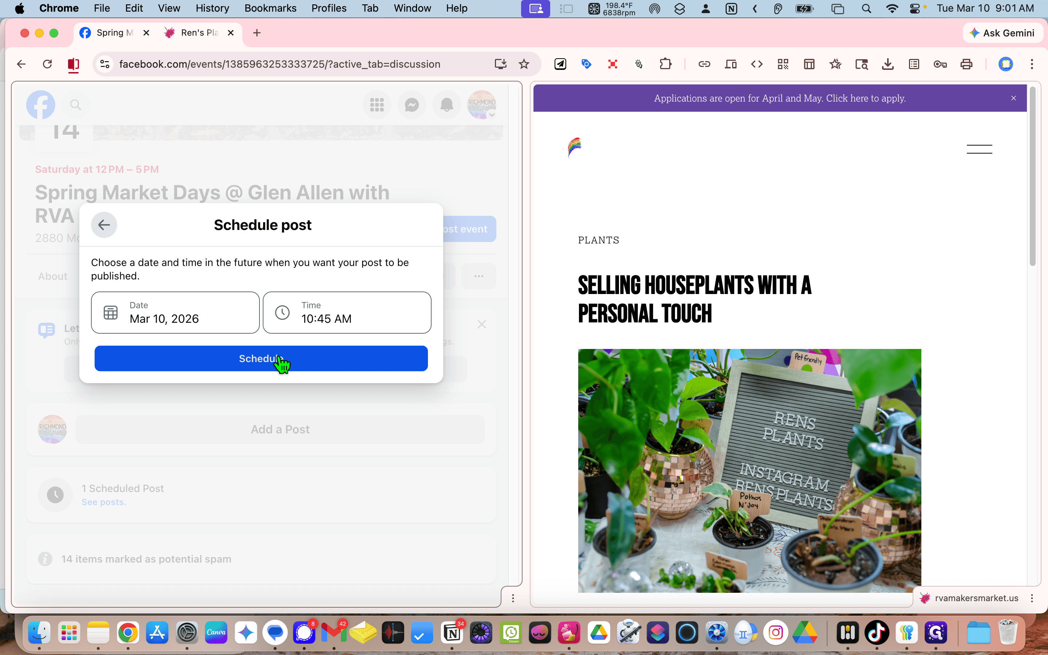Viewport: 1048px width, 655px height.
Task: Click Ask Gemini button
Action: coord(1002,33)
